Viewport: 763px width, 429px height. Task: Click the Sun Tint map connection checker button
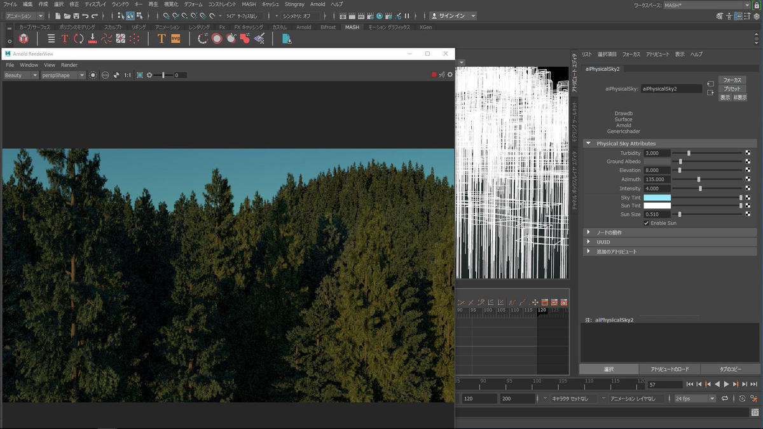coord(748,205)
